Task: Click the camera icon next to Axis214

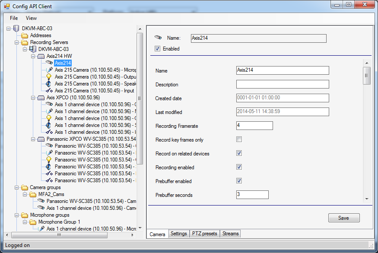Action: coord(49,63)
